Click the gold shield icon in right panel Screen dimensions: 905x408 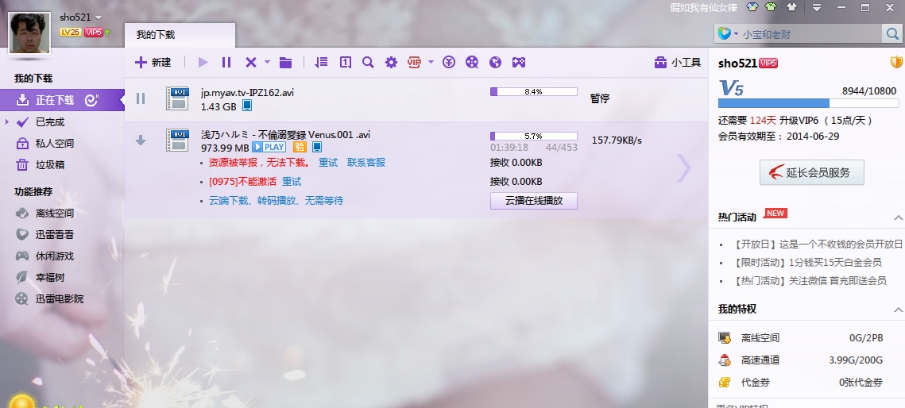point(895,62)
